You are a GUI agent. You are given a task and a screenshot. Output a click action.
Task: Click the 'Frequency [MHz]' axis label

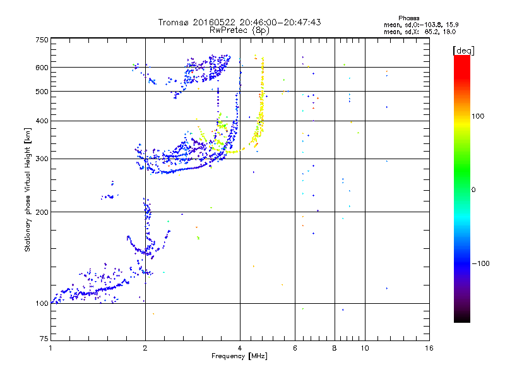click(x=239, y=356)
